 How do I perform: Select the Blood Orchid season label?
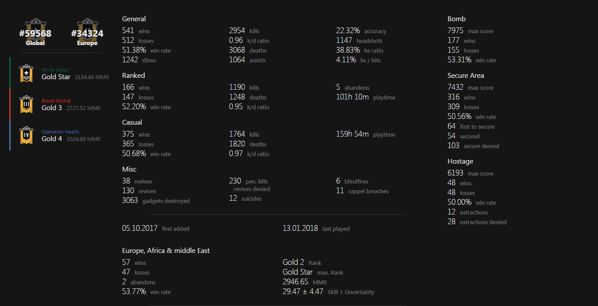click(56, 101)
